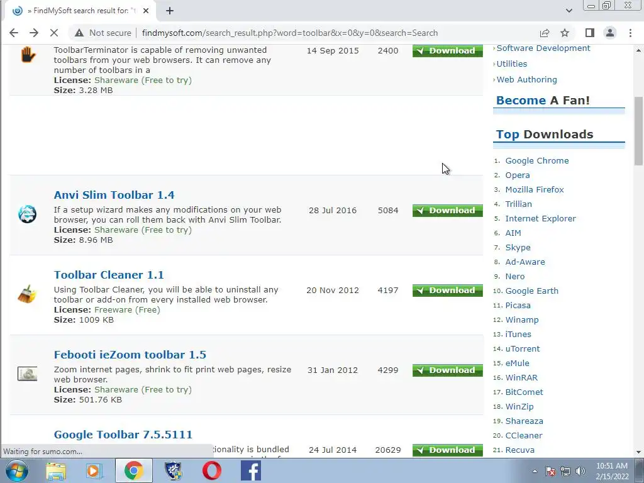Open Google Earth in Top Downloads

(x=532, y=291)
